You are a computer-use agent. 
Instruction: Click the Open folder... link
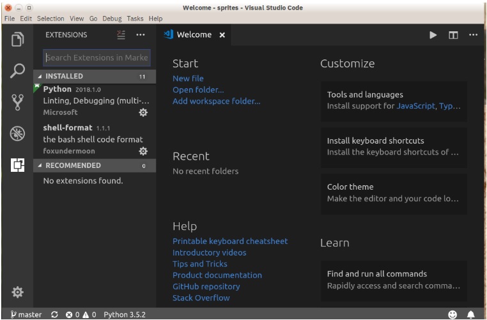[198, 90]
